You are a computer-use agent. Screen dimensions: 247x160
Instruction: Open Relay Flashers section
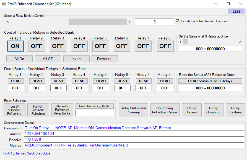tap(235, 110)
